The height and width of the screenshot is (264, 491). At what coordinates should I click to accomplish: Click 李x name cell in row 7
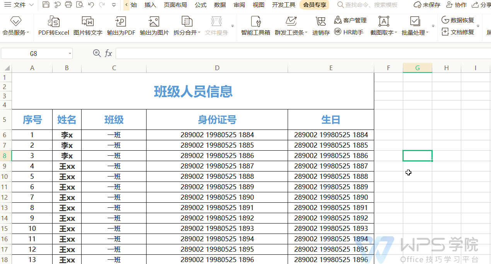(x=67, y=145)
